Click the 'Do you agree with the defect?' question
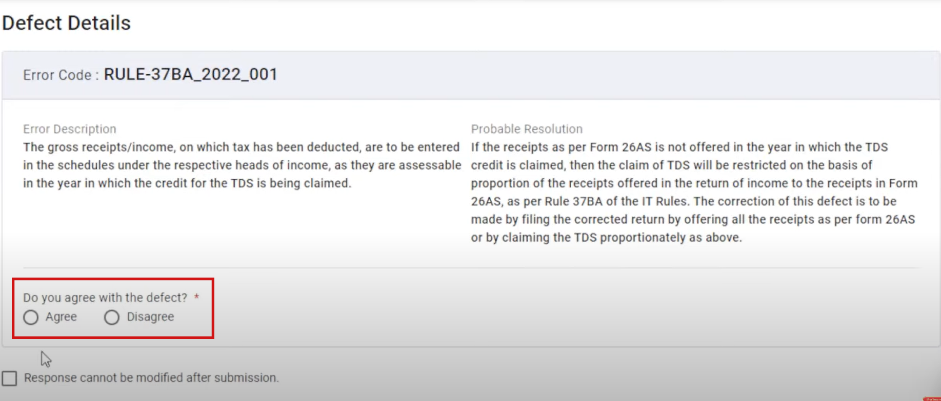The width and height of the screenshot is (941, 401). pos(105,298)
